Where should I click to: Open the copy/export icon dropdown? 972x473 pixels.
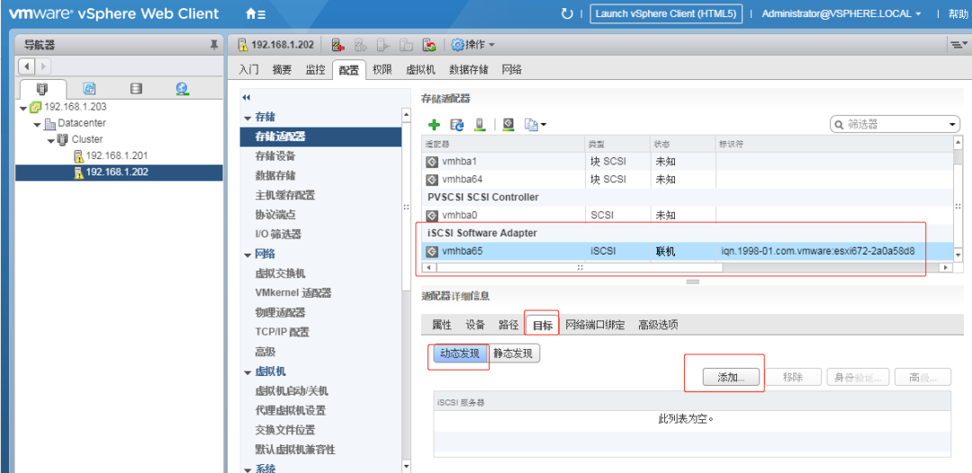[535, 124]
